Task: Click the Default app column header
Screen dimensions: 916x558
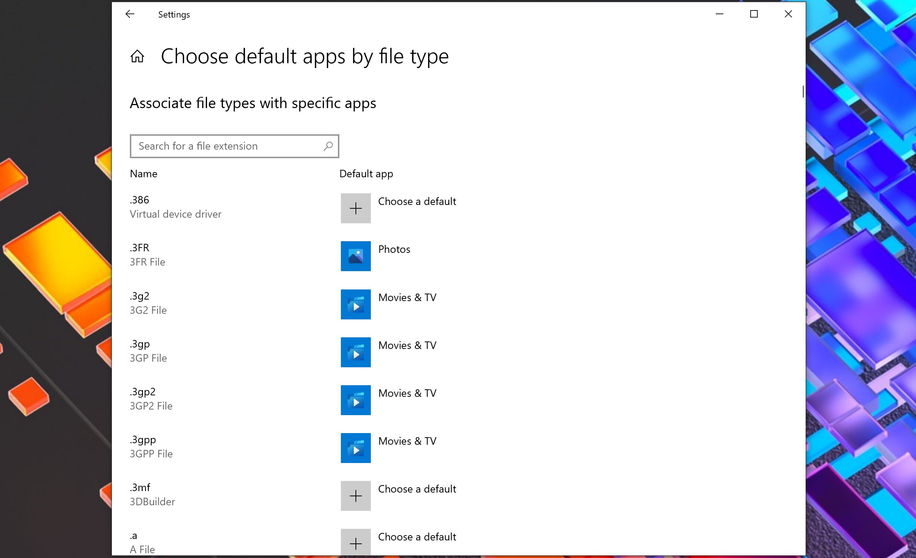Action: click(x=366, y=174)
